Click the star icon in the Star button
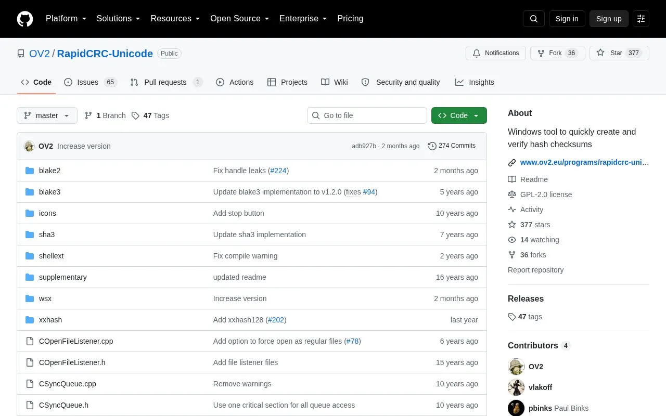Screen dimensions: 666x416 click(x=600, y=53)
